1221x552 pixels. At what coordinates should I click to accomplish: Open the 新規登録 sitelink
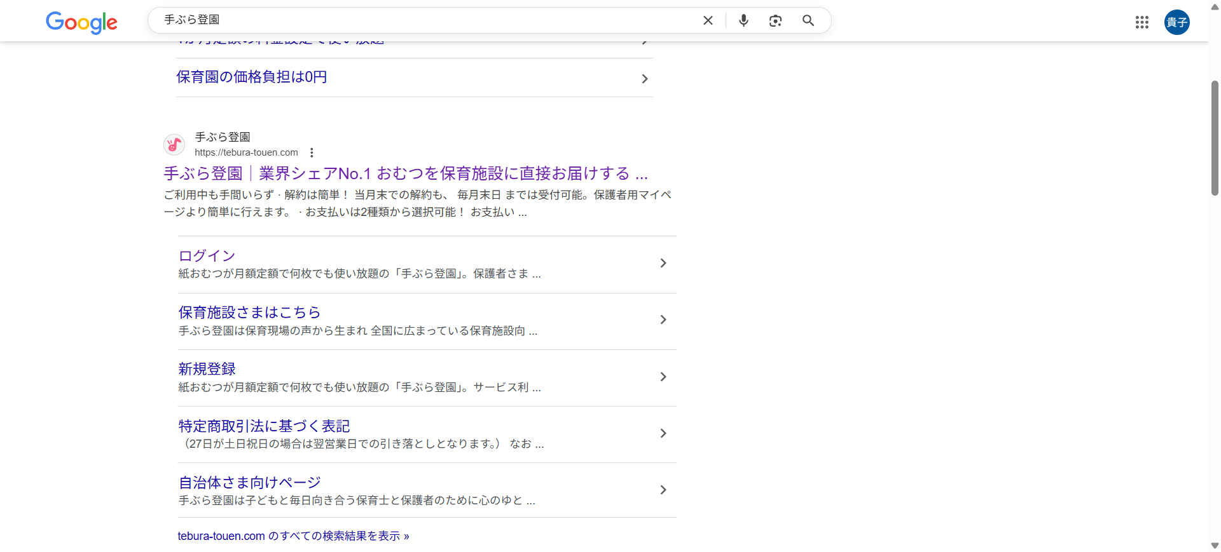coord(207,368)
